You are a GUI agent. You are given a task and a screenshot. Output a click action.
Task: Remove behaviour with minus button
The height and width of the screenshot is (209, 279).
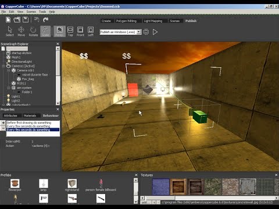click(x=3, y=128)
